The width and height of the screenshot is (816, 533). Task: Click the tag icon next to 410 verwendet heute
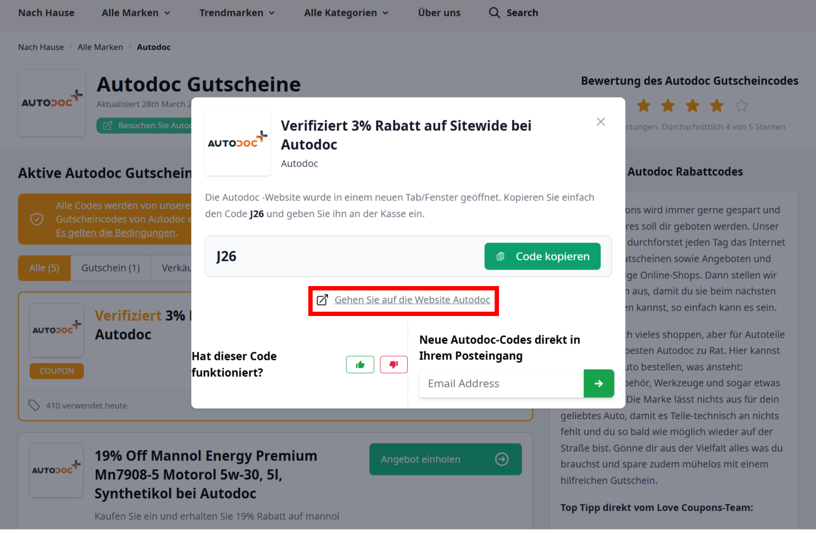pos(34,405)
